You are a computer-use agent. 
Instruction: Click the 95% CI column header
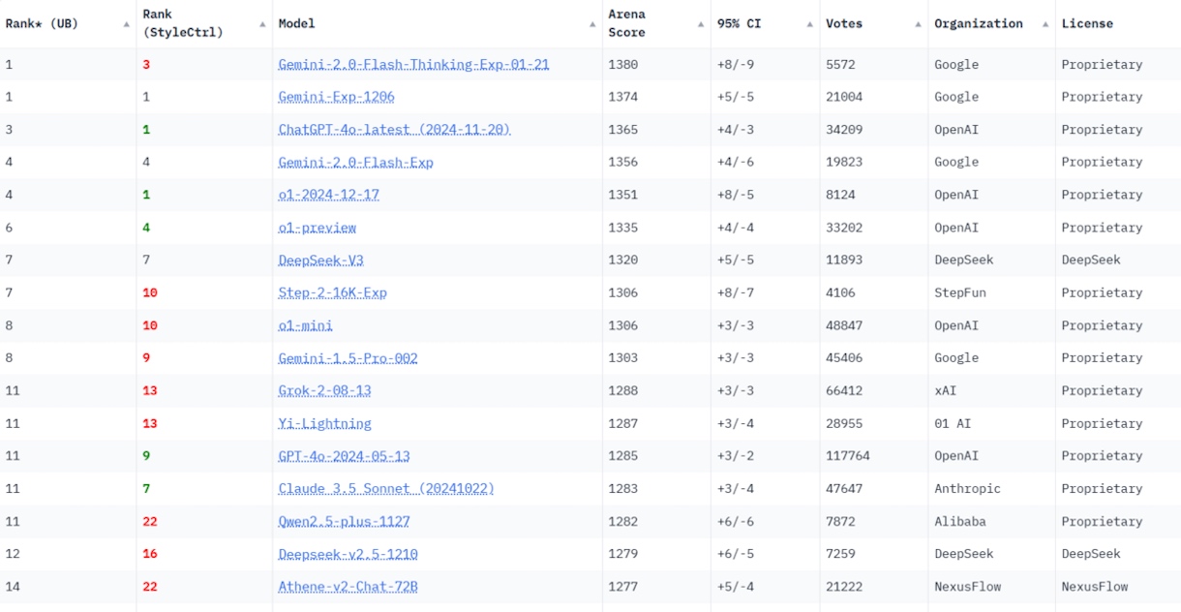click(x=739, y=24)
